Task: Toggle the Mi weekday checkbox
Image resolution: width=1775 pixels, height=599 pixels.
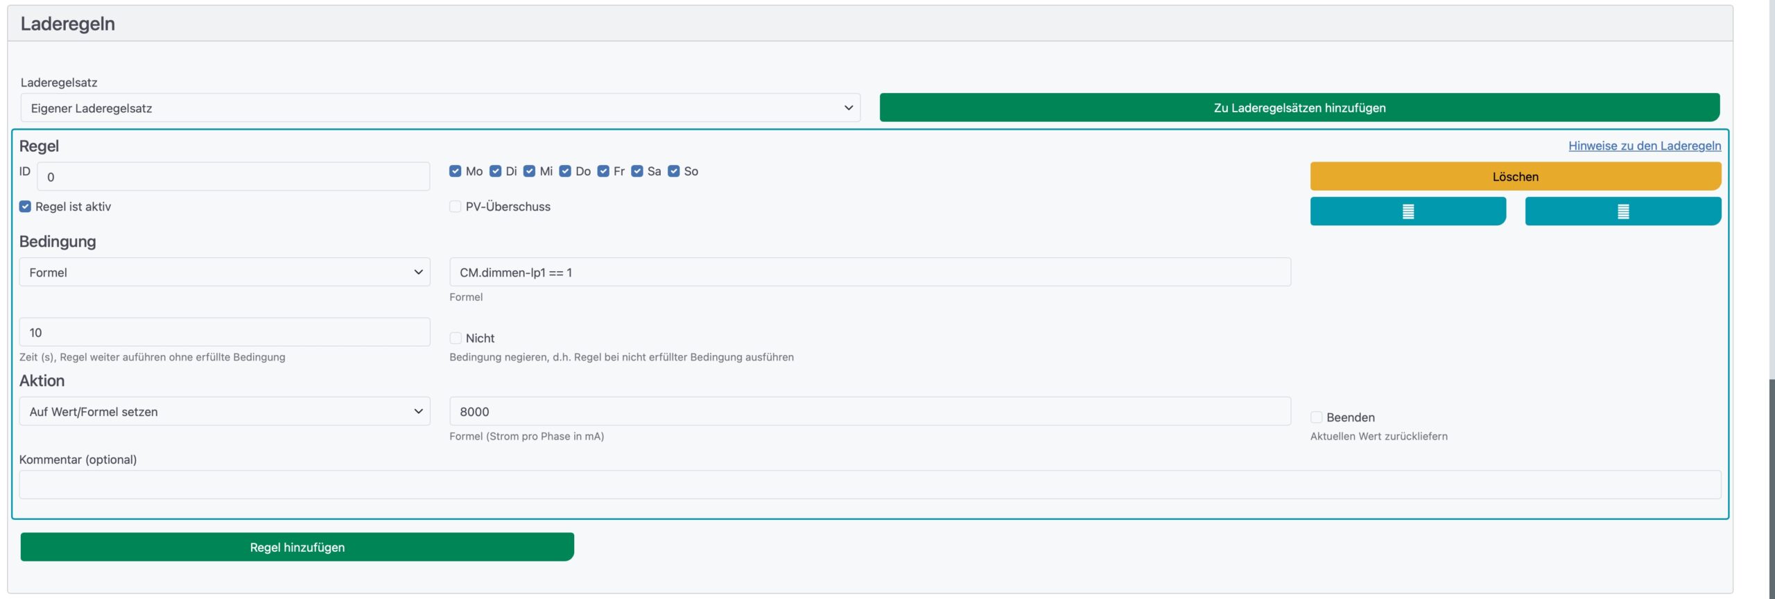Action: [529, 171]
